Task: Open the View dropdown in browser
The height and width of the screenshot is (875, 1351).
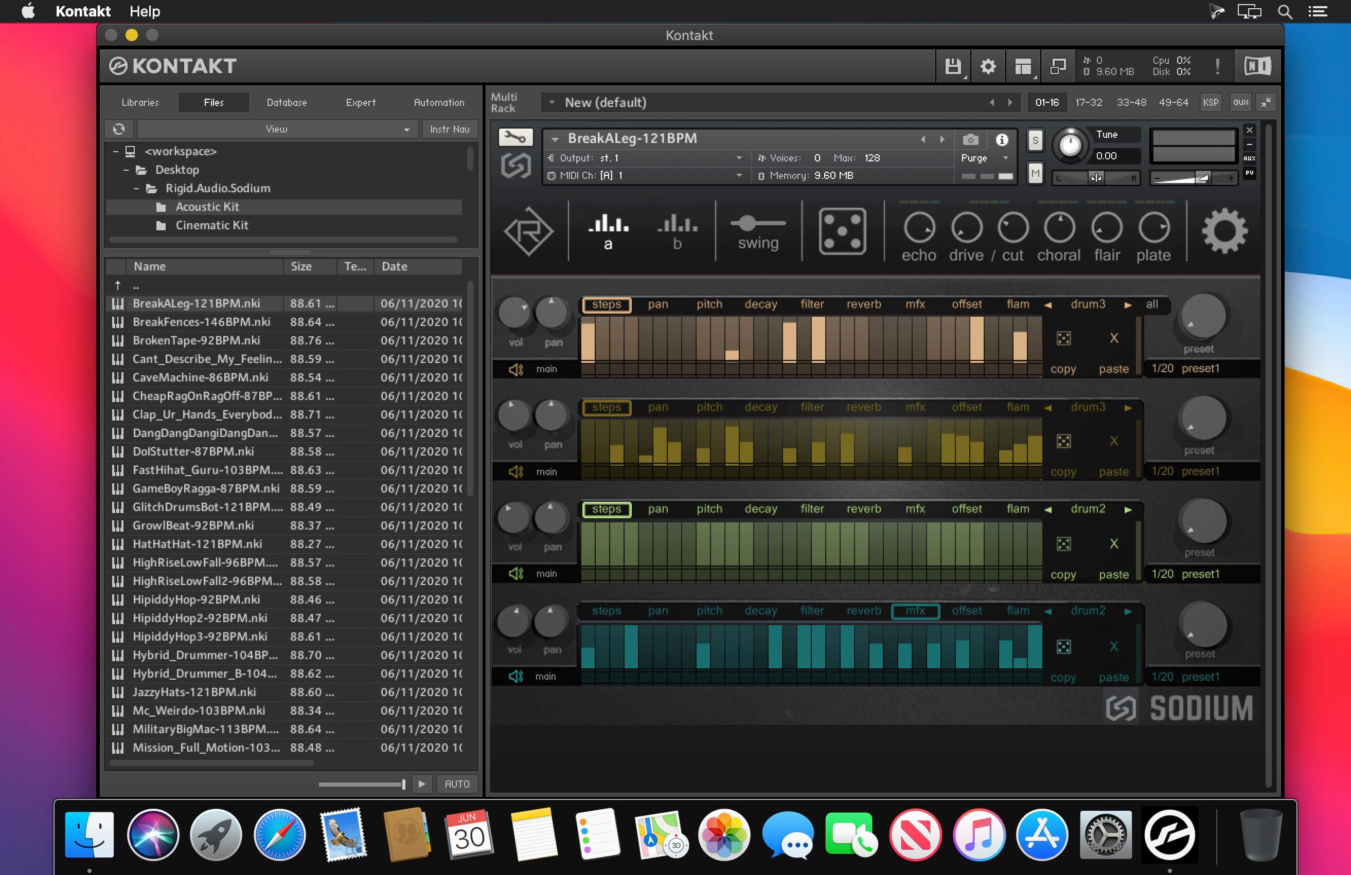Action: [277, 129]
